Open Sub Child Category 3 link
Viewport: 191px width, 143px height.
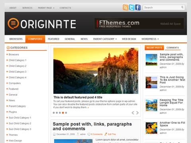coord(20,129)
